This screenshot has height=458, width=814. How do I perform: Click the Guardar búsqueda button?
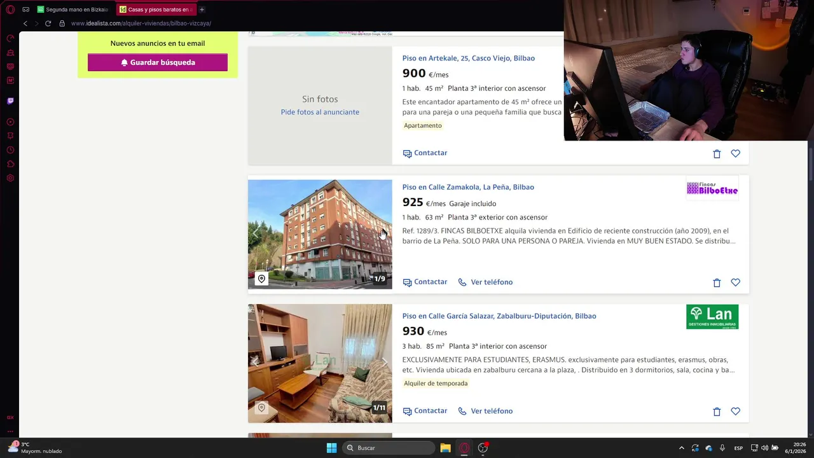pyautogui.click(x=158, y=62)
